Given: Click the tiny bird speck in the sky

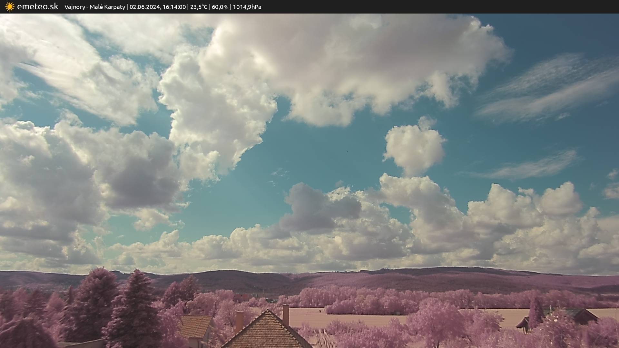Looking at the screenshot, I should tap(347, 151).
